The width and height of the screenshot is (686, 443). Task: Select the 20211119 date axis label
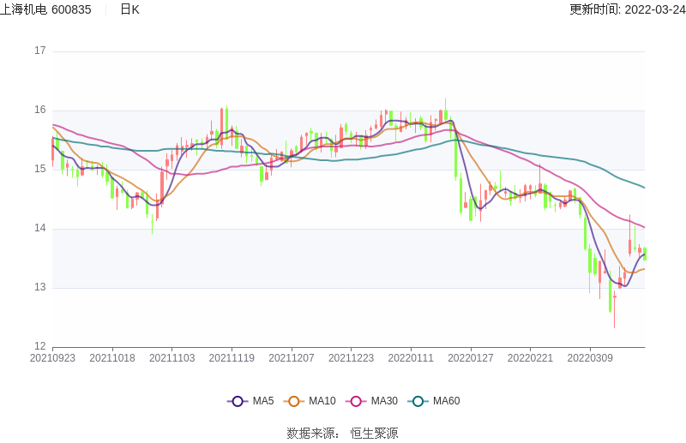[232, 358]
